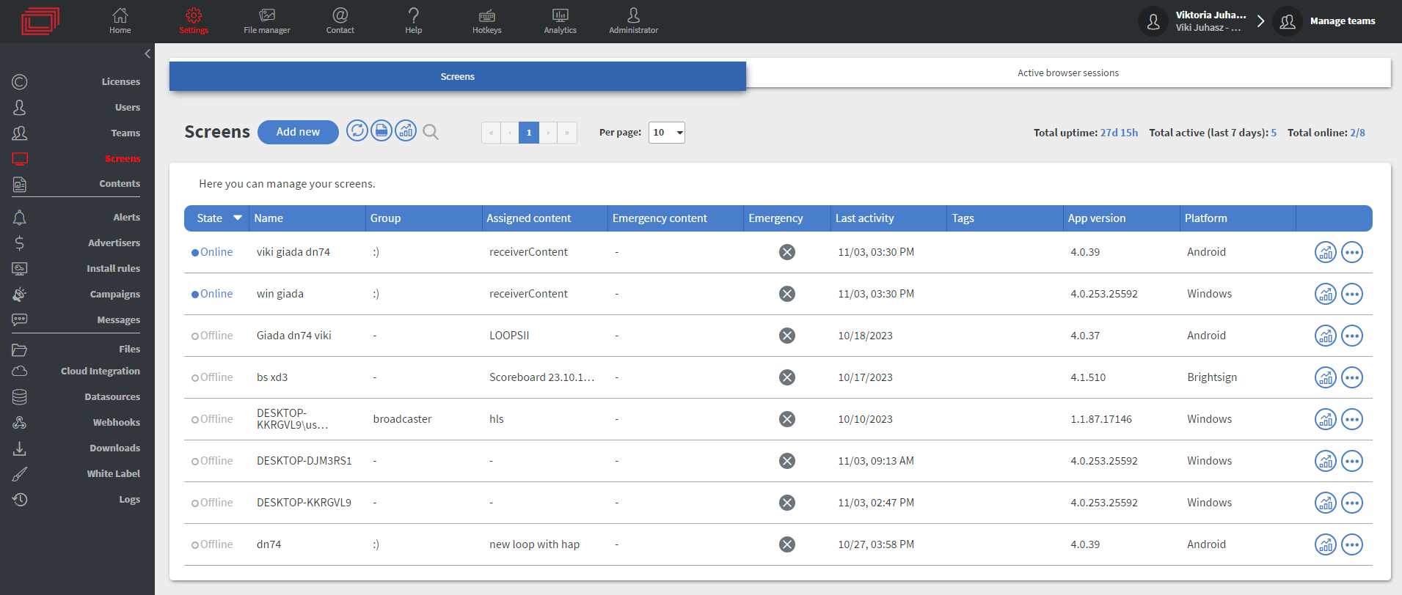Image resolution: width=1402 pixels, height=595 pixels.
Task: Open Webhooks in the sidebar
Action: (x=76, y=422)
